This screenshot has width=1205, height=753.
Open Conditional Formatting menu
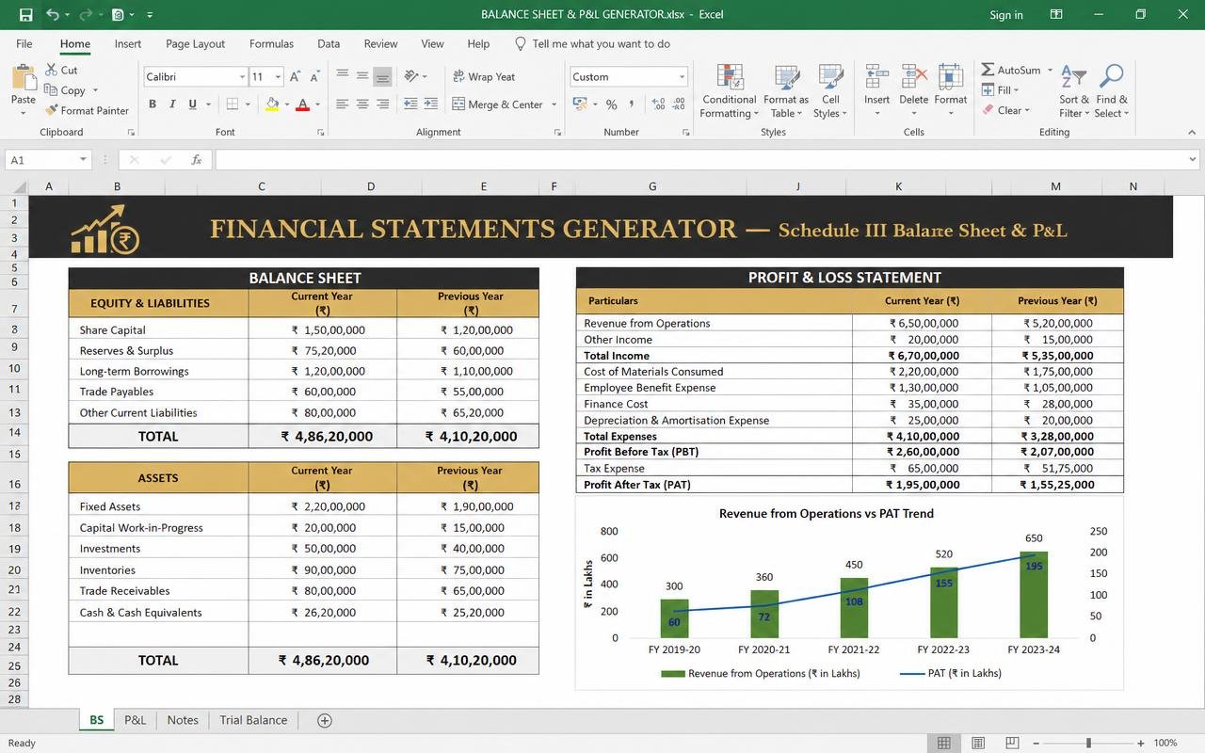pyautogui.click(x=729, y=91)
